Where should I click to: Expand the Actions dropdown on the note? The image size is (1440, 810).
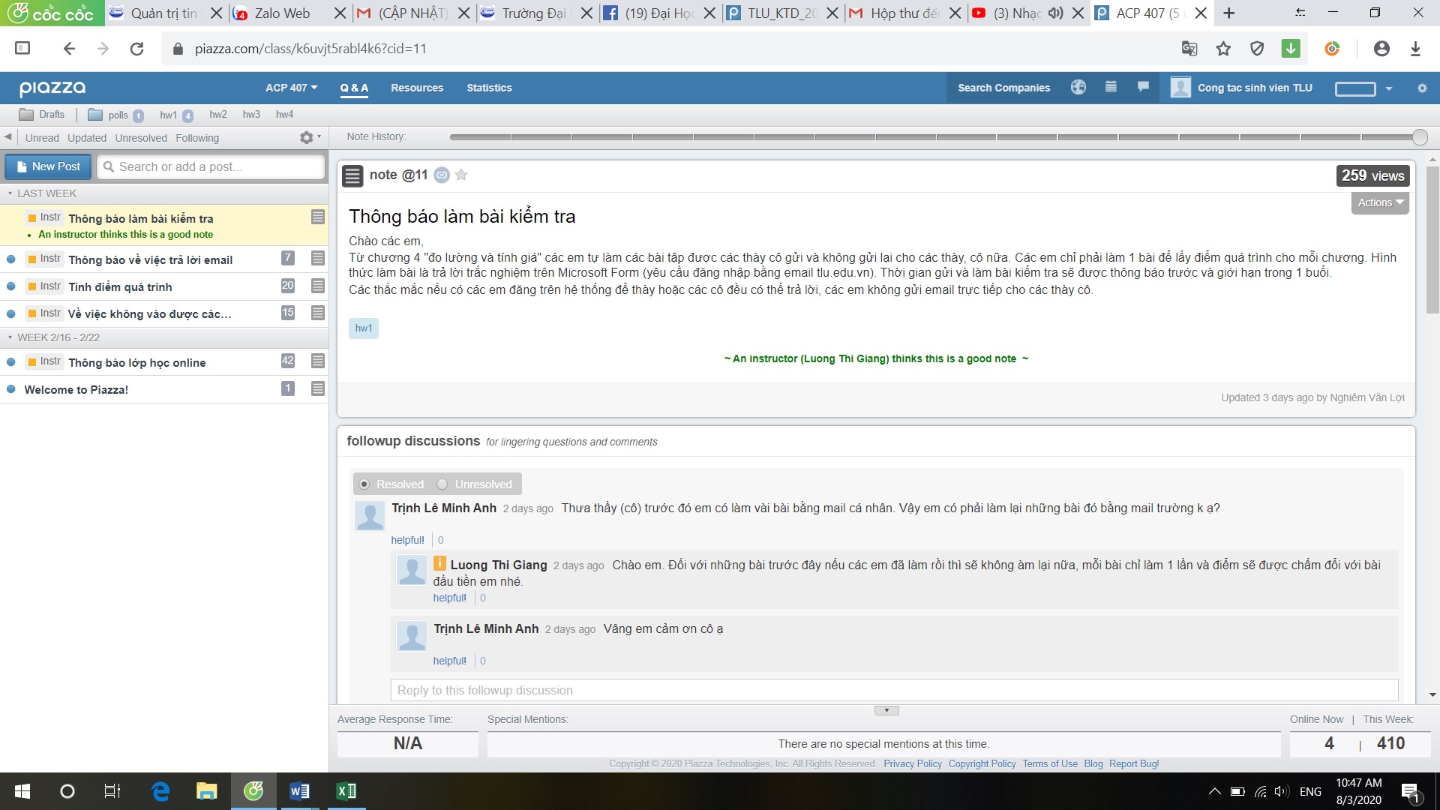pos(1379,202)
